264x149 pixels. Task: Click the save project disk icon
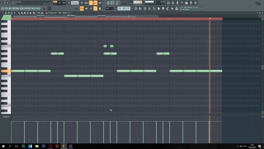pos(186,3)
